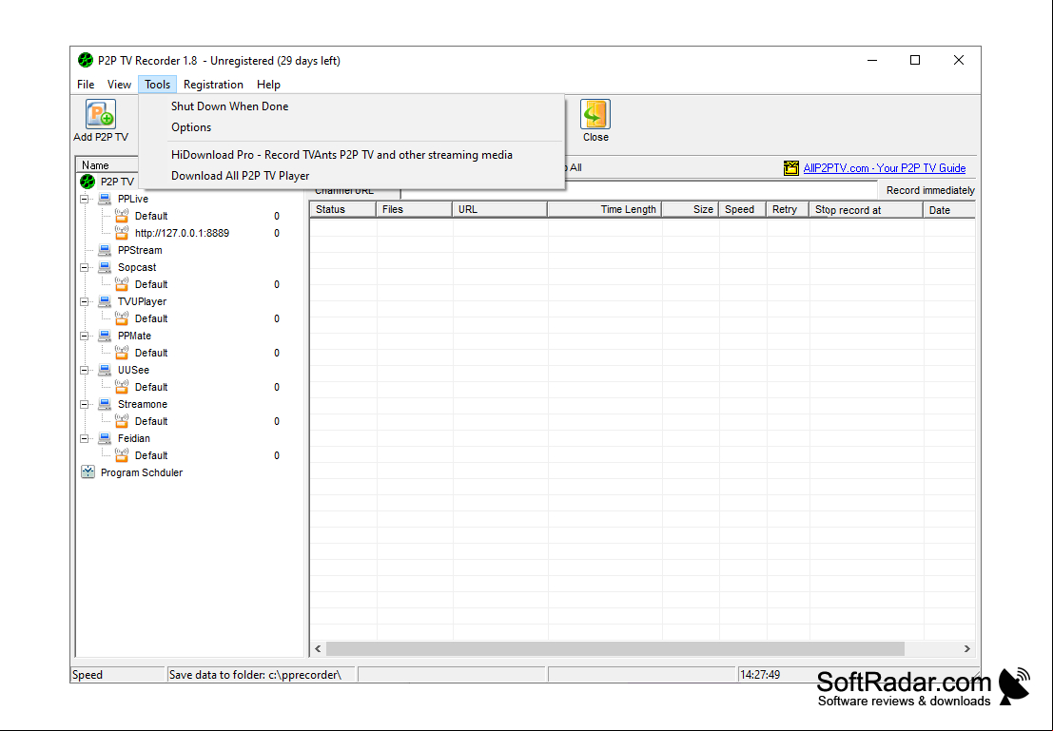Image resolution: width=1053 pixels, height=731 pixels.
Task: Click the Status column header
Action: click(342, 209)
